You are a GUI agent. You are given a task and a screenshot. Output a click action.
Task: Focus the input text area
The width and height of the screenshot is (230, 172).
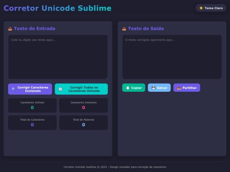[x=58, y=57]
